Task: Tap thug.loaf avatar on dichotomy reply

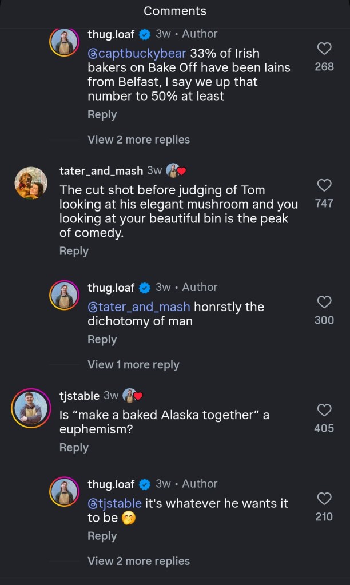Action: click(65, 295)
